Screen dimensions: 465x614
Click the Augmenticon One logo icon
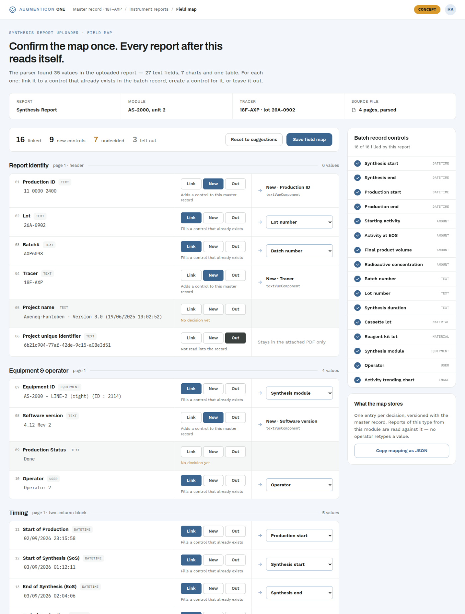(13, 9)
